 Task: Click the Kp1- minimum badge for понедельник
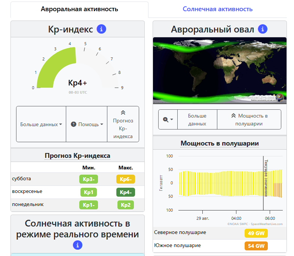(x=89, y=205)
